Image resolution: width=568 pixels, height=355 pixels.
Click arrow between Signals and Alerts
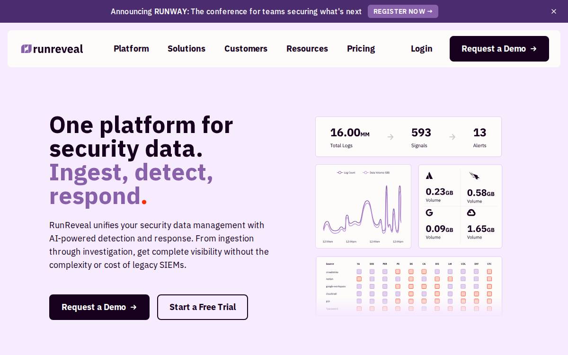coord(452,137)
